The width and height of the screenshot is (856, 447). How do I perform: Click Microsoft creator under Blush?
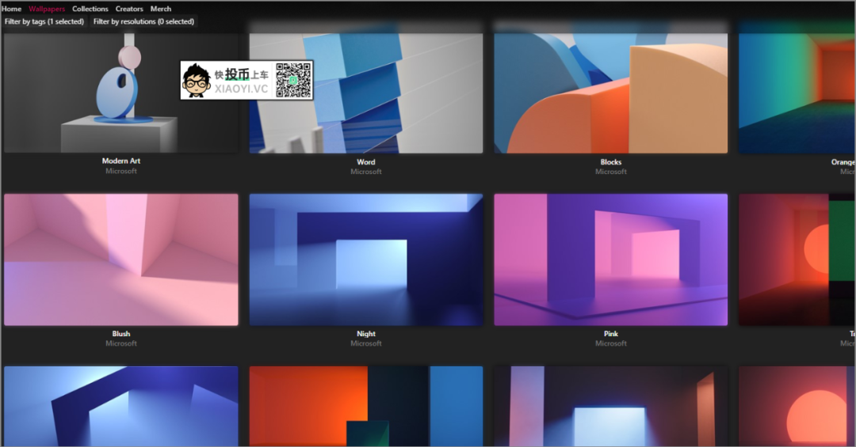pos(121,343)
